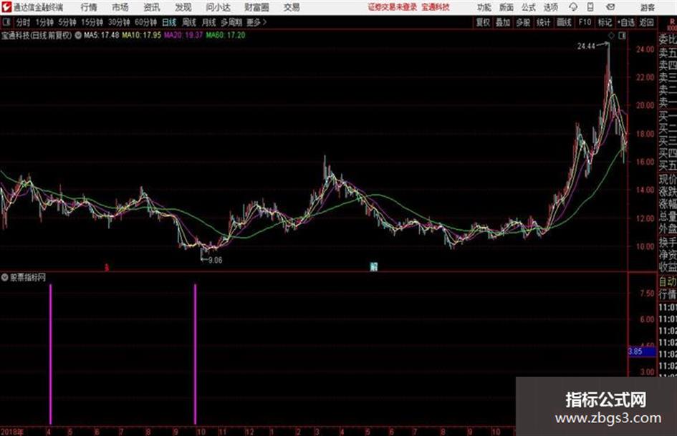Click the 通达信 red logo icon
The height and width of the screenshot is (436, 677).
point(6,7)
